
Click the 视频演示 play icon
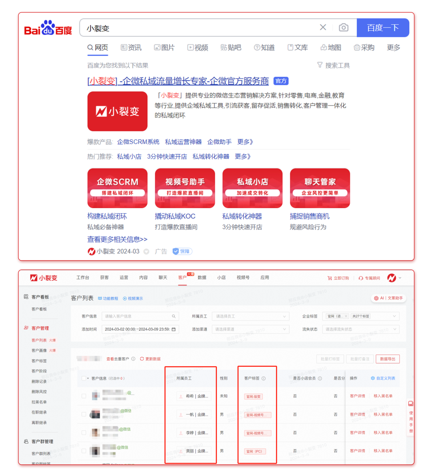[x=125, y=299]
